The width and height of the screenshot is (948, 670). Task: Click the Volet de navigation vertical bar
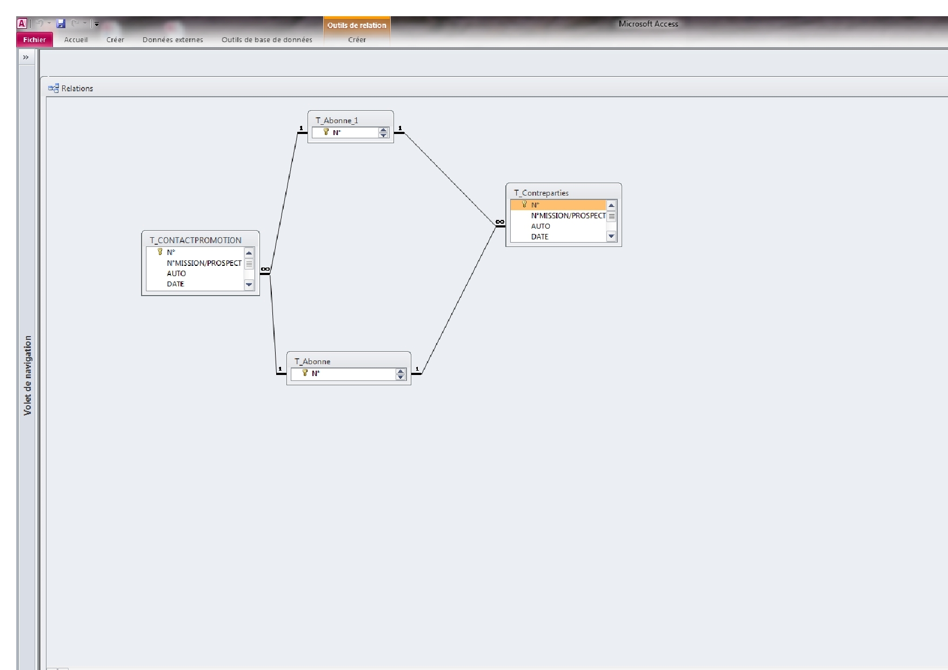(28, 376)
